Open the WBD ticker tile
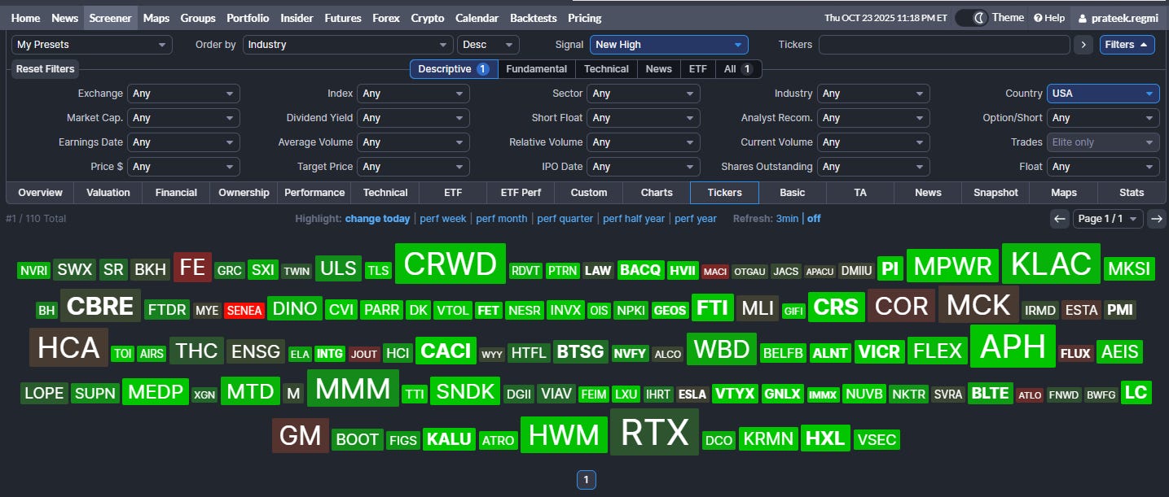 point(722,350)
